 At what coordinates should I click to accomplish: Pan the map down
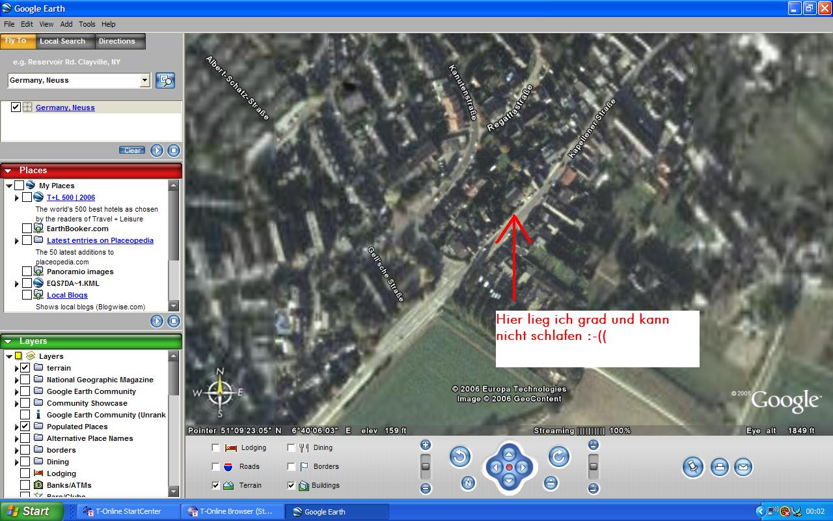509,481
